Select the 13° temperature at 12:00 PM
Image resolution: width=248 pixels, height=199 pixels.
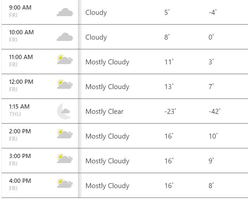point(169,86)
